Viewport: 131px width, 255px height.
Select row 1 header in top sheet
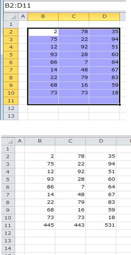tap(11, 25)
